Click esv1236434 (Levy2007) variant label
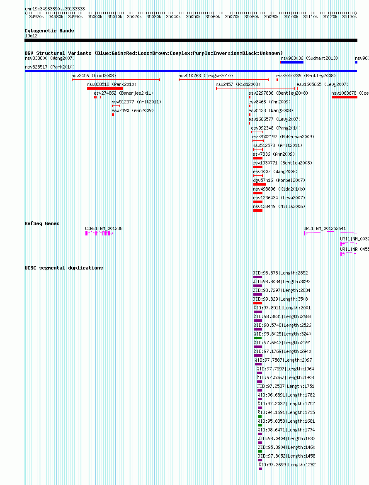369x485 pixels. [279, 197]
